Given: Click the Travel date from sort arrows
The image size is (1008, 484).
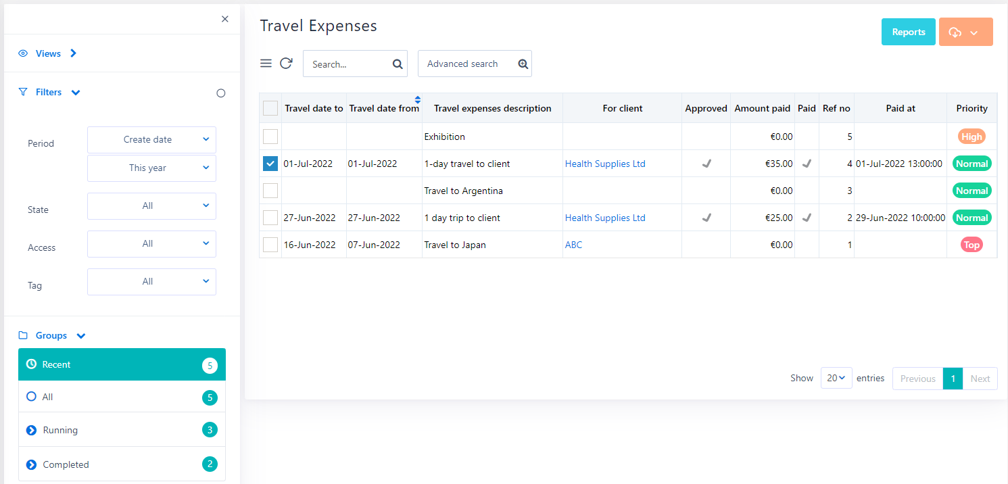Looking at the screenshot, I should (x=418, y=100).
